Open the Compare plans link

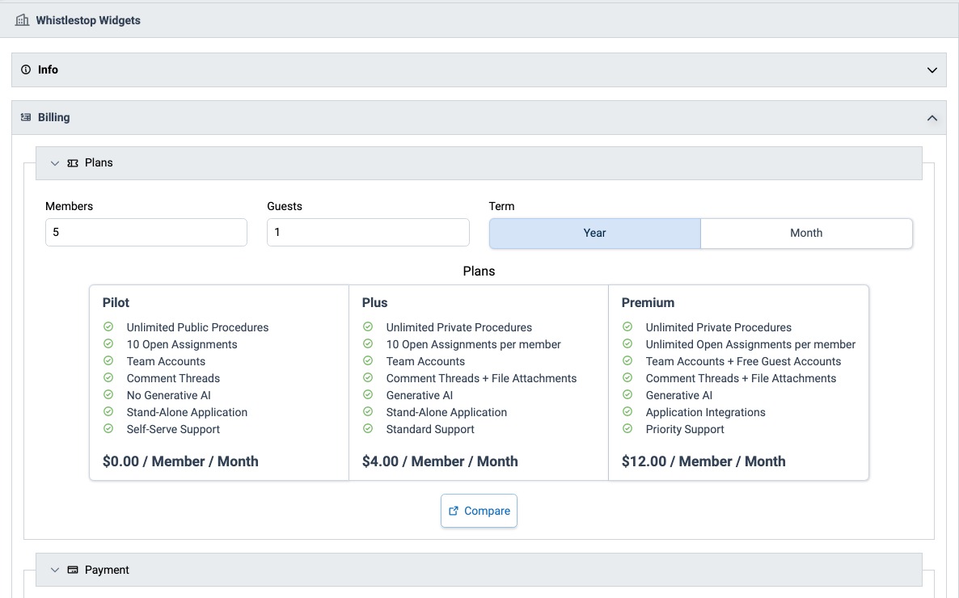(479, 511)
